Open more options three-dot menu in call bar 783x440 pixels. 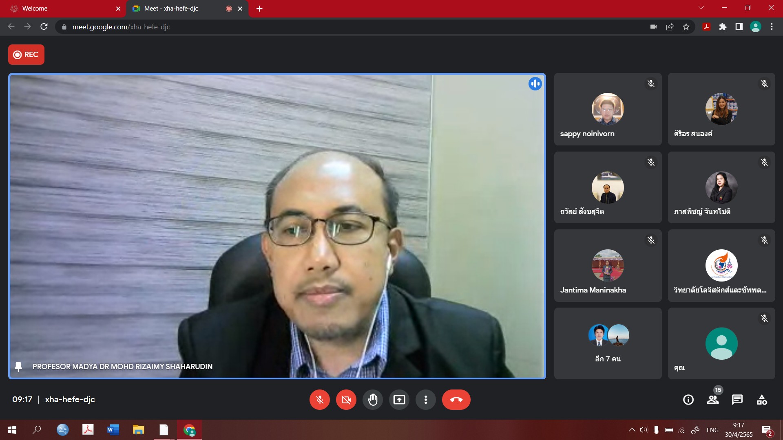tap(425, 400)
